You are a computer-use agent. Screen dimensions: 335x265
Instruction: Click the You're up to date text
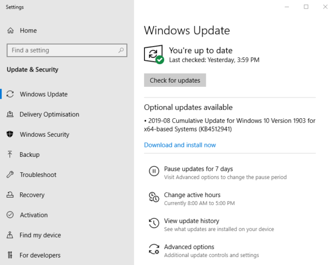[201, 50]
